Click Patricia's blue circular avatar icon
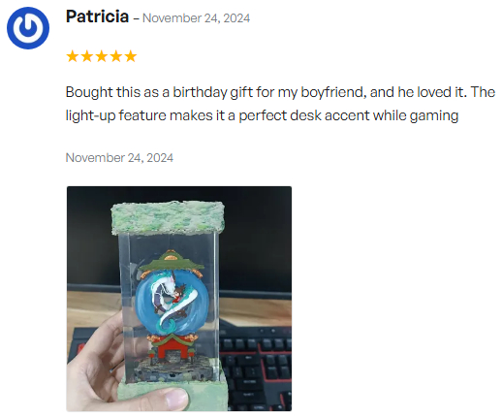Viewport: 502px width, 418px height. click(x=28, y=28)
